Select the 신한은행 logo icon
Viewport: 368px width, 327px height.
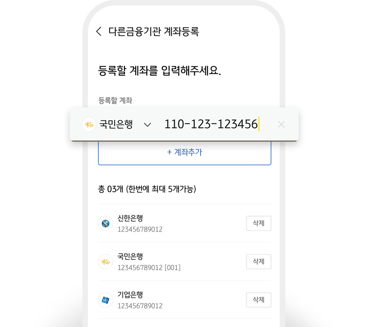[x=105, y=223]
